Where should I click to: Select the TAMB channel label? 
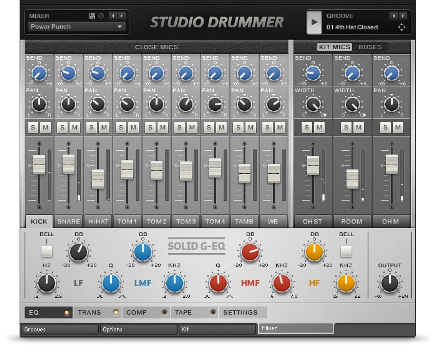click(x=245, y=221)
